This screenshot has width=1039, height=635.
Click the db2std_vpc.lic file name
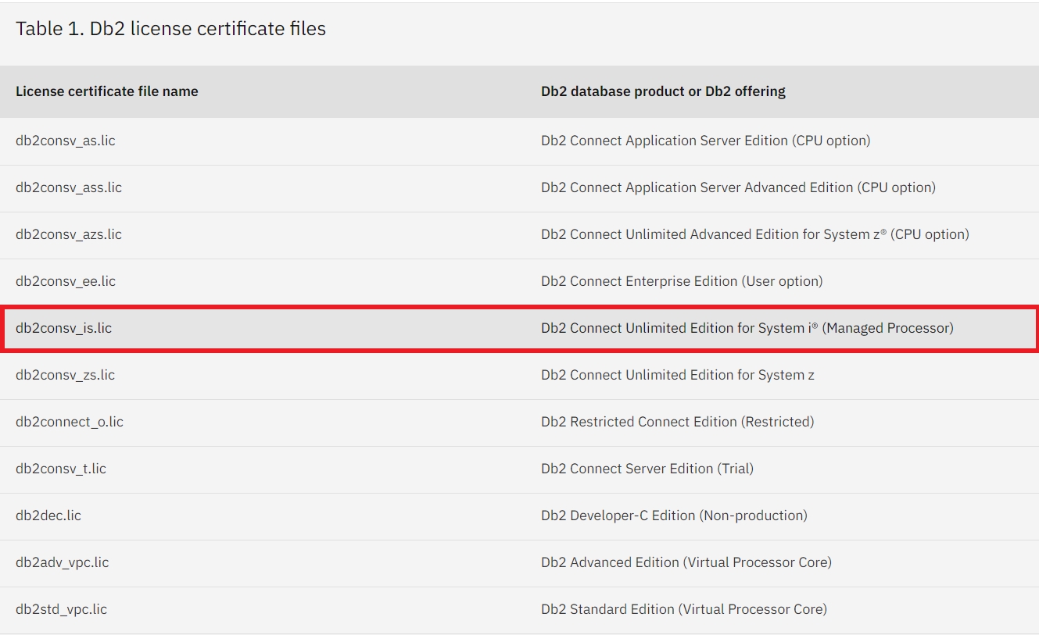coord(62,609)
